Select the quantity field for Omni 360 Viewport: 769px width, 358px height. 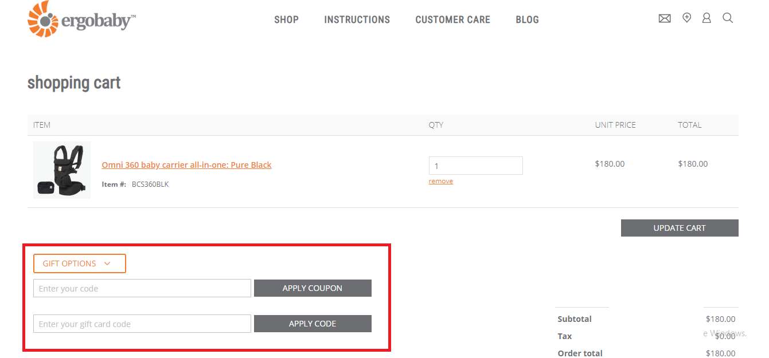pos(476,166)
